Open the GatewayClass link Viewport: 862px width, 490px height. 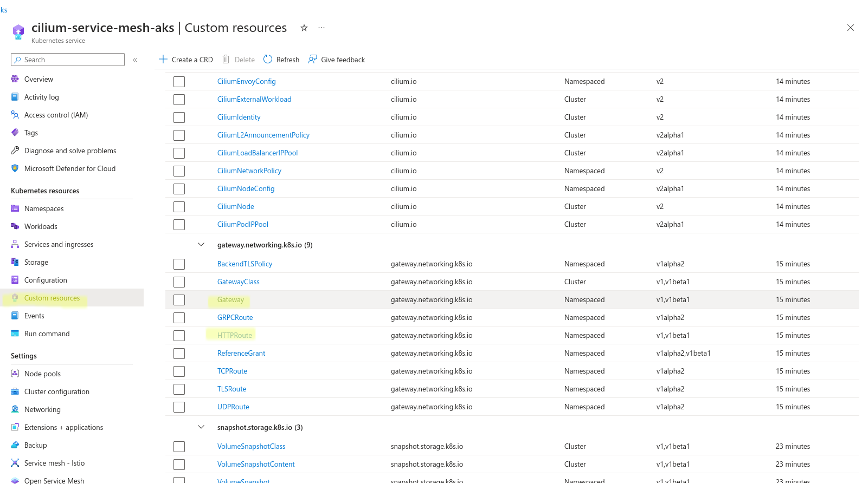(x=239, y=282)
